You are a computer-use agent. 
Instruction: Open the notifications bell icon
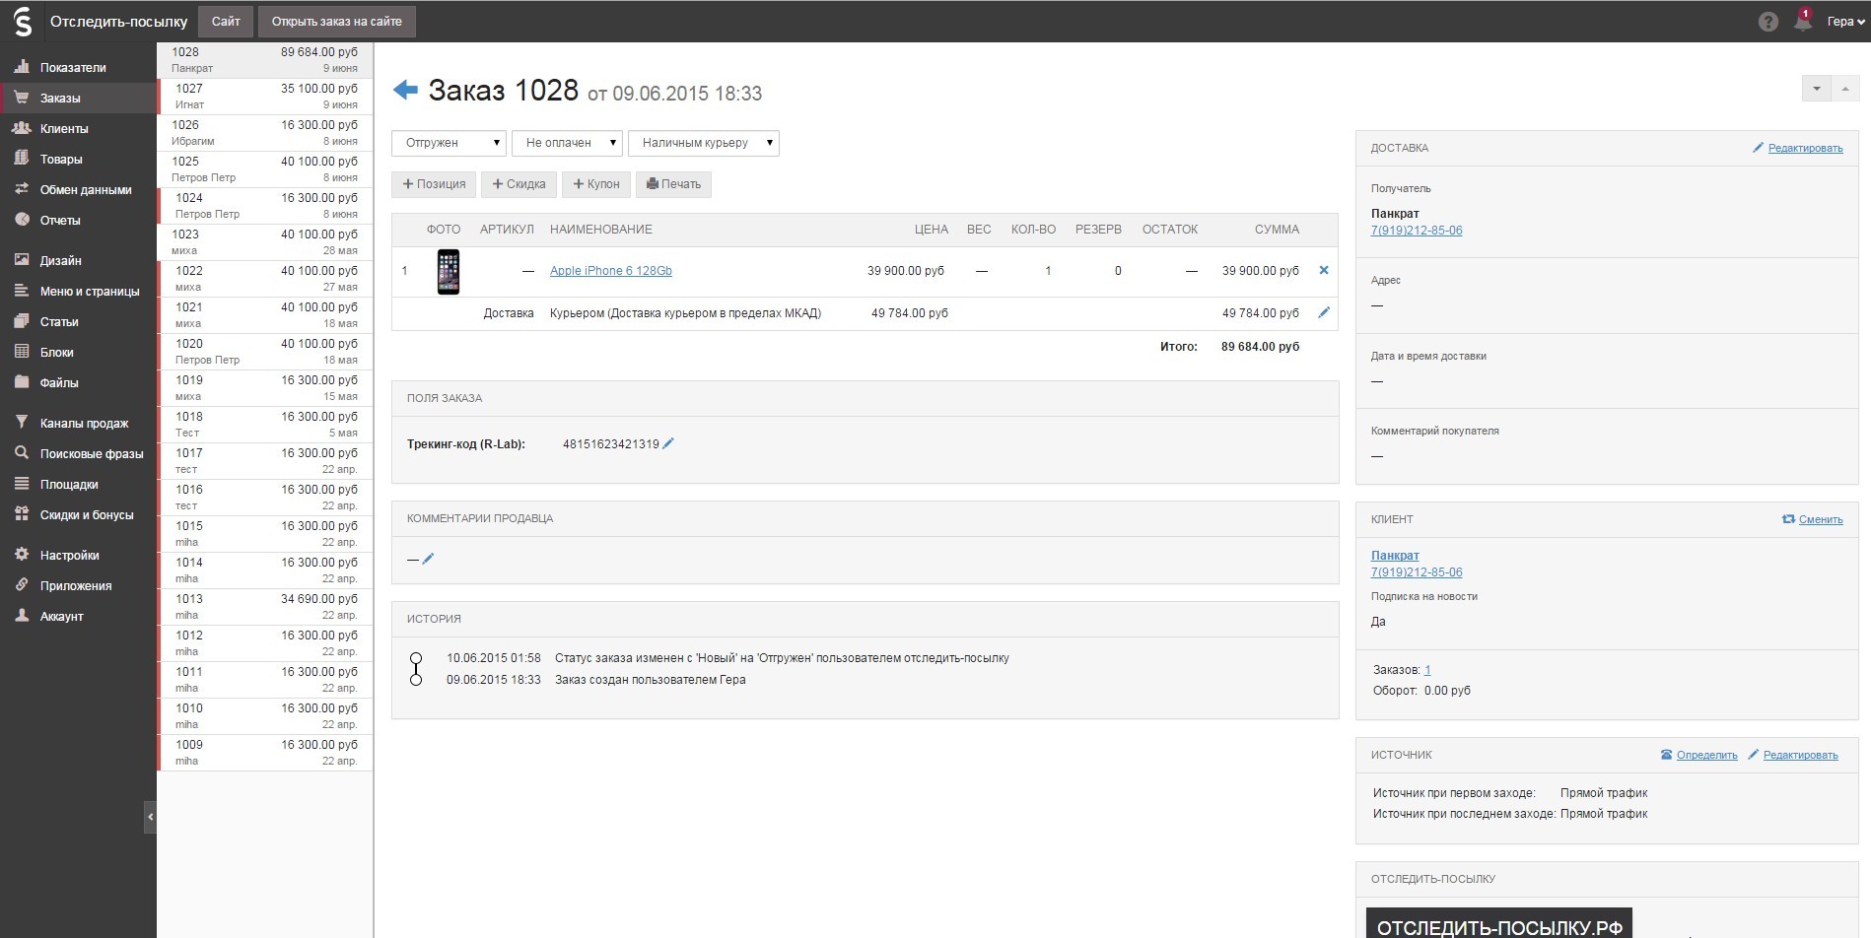coord(1803,21)
